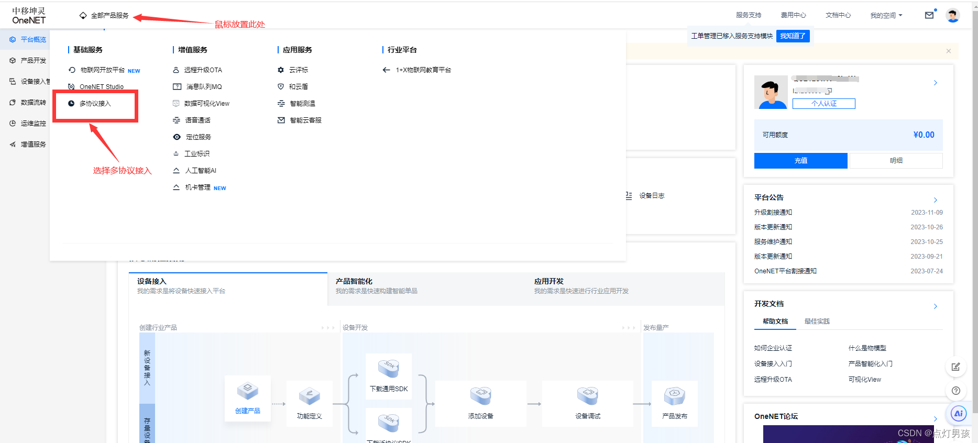Click the 设备日志 icon
This screenshot has height=443, width=978.
[x=629, y=195]
